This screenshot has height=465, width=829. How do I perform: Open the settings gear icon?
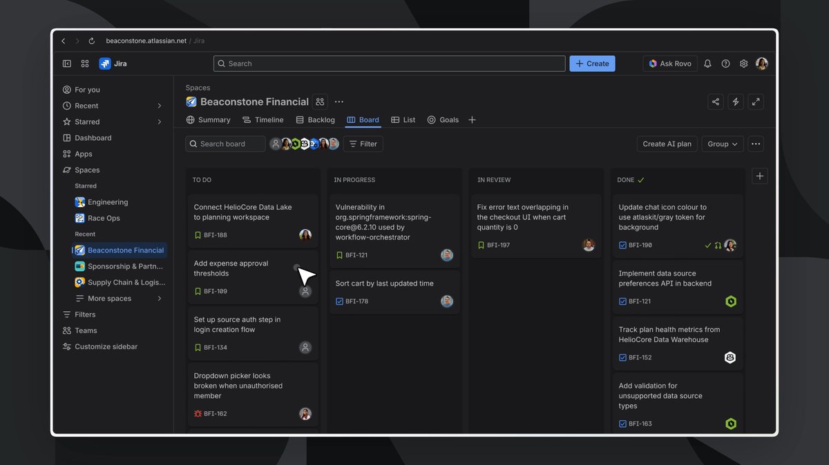(744, 63)
